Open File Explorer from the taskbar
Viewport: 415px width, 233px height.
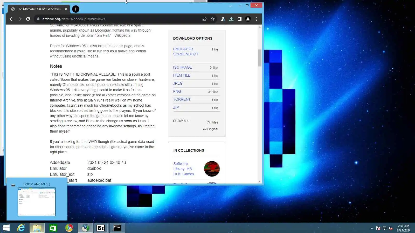(37, 228)
